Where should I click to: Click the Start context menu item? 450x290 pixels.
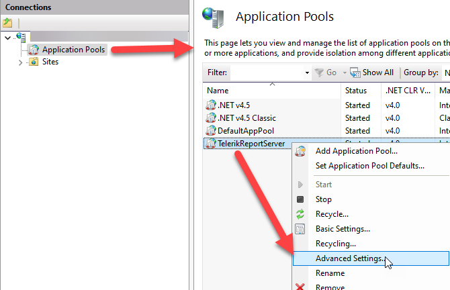point(324,185)
